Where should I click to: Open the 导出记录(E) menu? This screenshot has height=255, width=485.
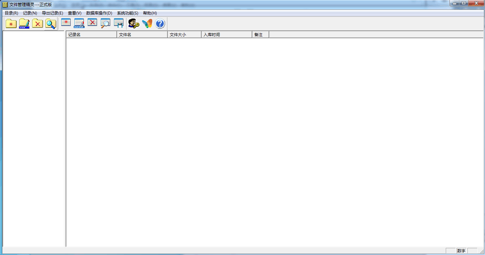tap(52, 13)
